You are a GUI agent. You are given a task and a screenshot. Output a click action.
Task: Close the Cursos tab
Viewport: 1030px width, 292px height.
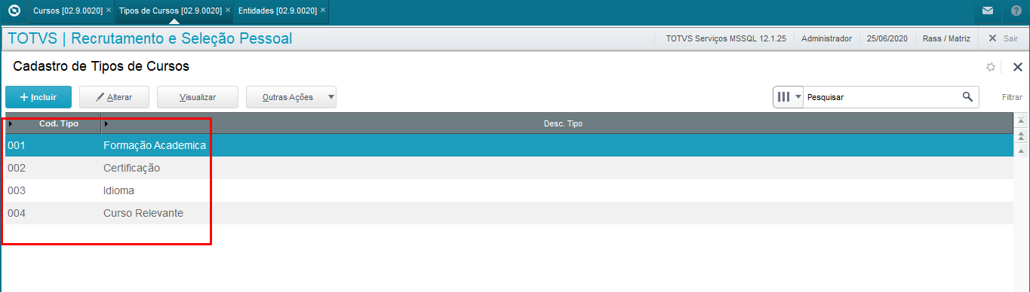pyautogui.click(x=109, y=11)
